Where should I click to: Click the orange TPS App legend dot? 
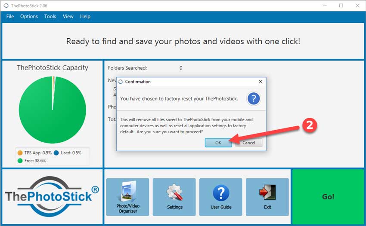(20, 153)
